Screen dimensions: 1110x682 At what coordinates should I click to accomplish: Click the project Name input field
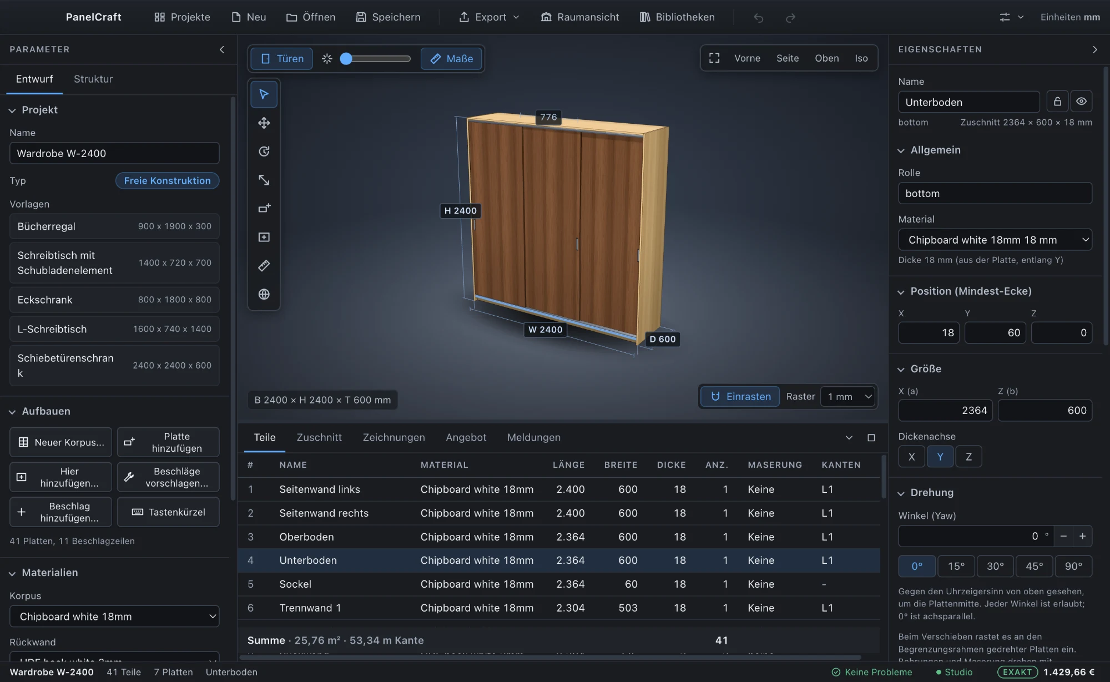click(114, 153)
